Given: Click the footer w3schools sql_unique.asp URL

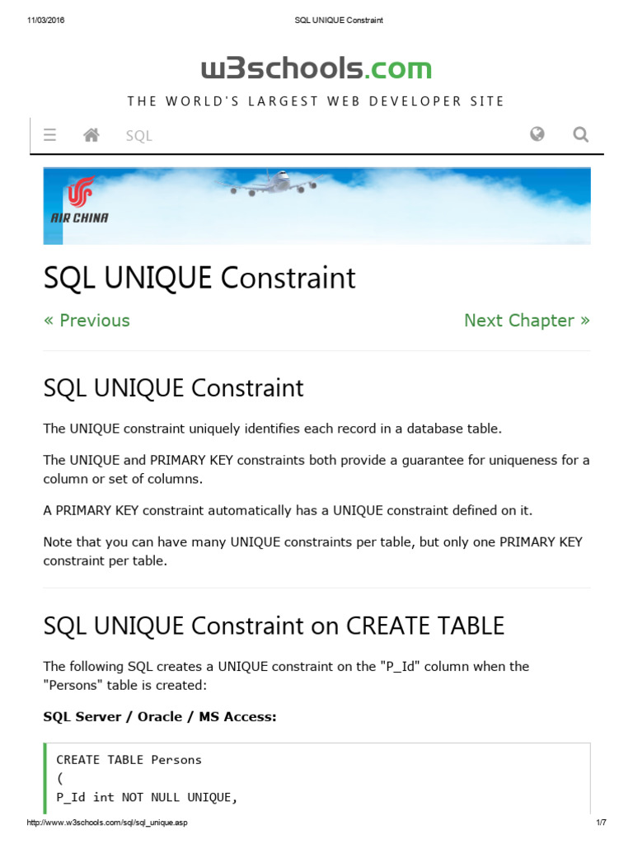Looking at the screenshot, I should click(114, 823).
